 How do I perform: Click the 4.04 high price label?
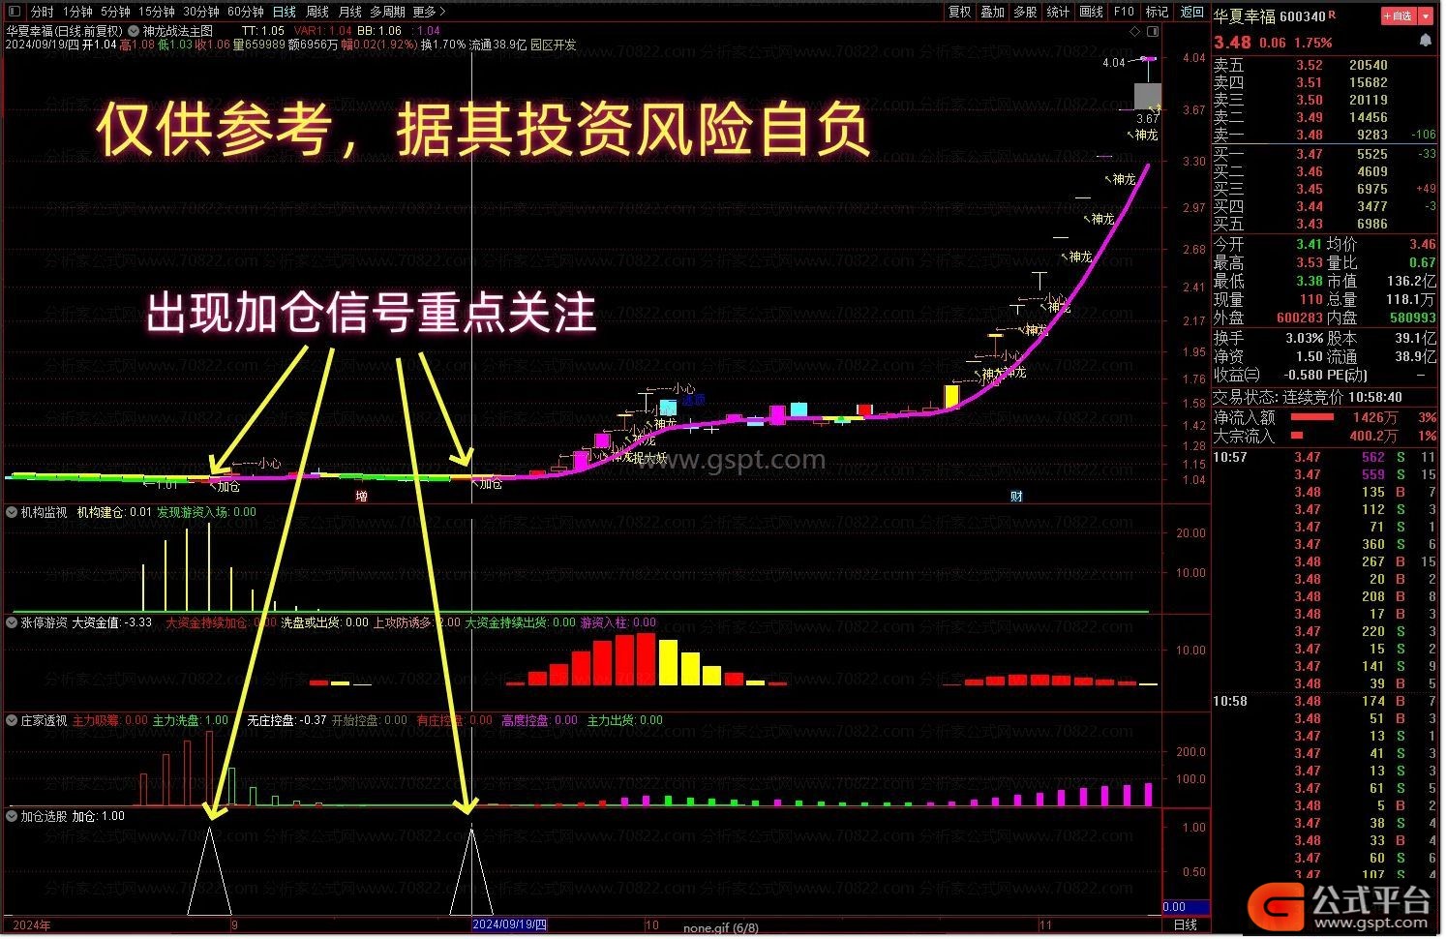[x=1114, y=62]
